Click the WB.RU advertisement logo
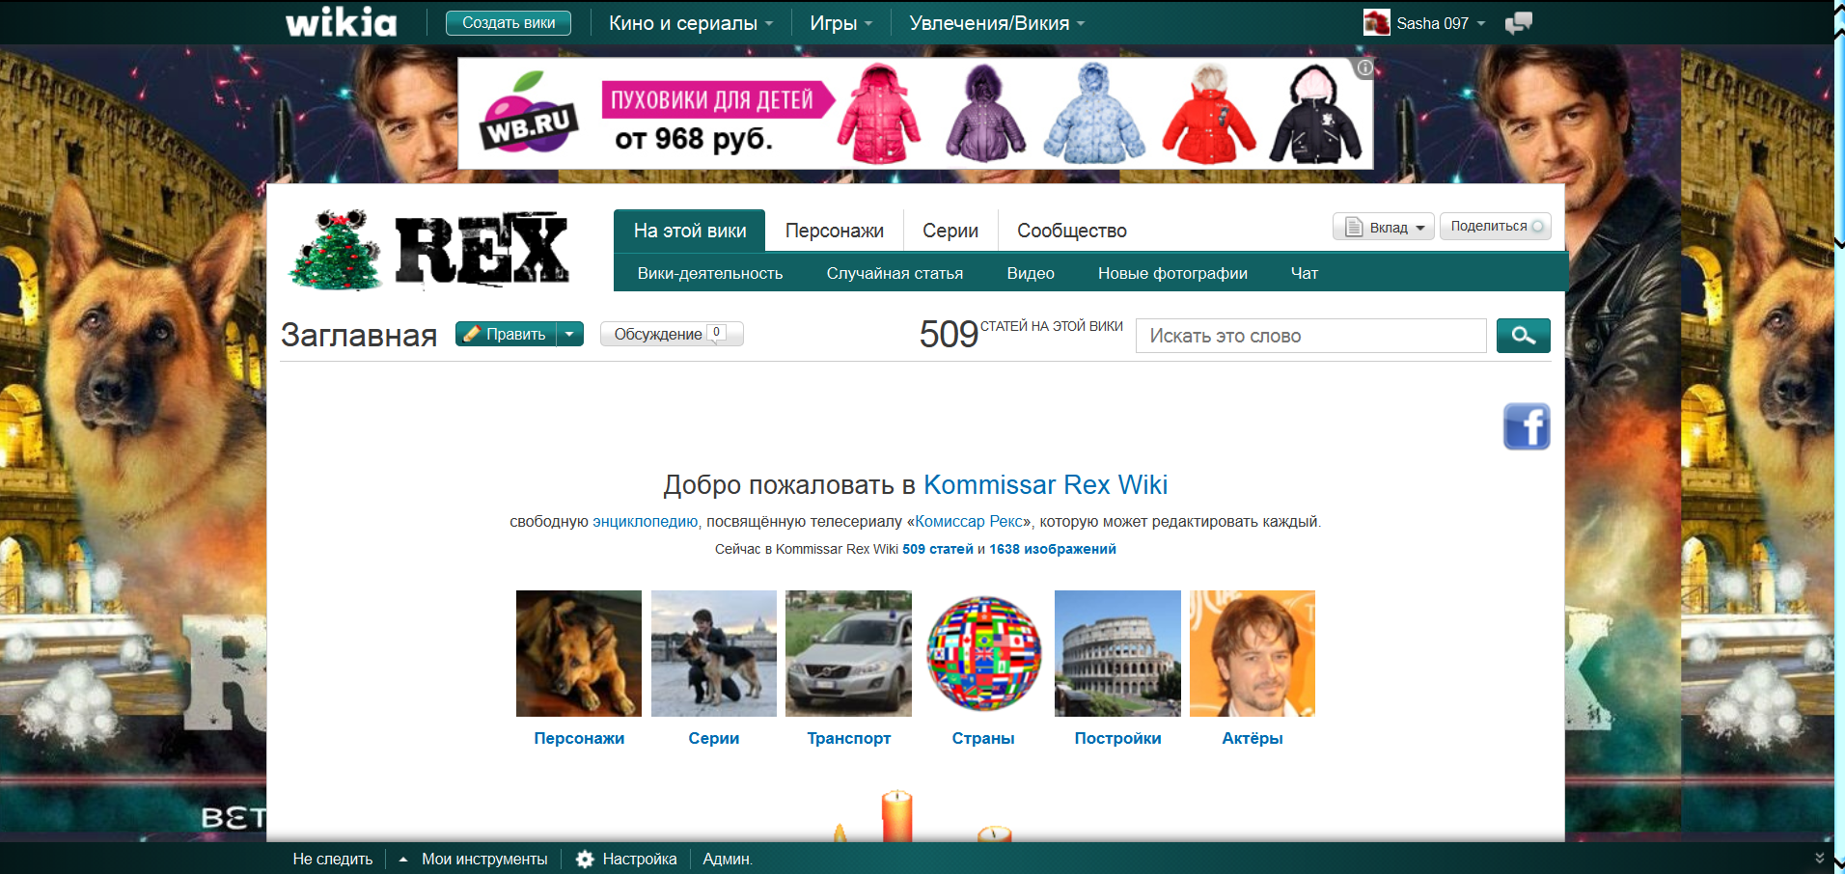Screen dimensions: 1845x874 (529, 115)
